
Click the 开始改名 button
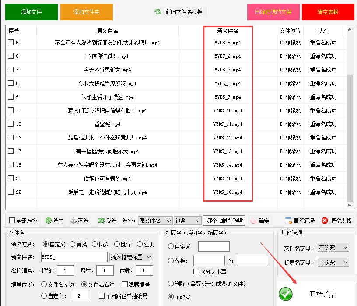pos(315,294)
